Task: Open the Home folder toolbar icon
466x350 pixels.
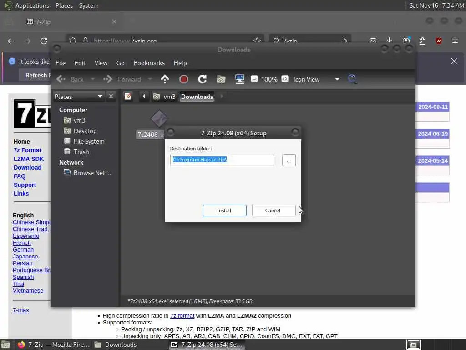Action: [221, 79]
